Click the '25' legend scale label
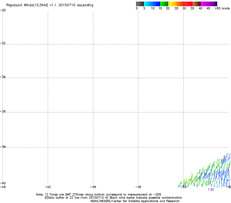Screen dimensions: 231x203 (x=176, y=8)
